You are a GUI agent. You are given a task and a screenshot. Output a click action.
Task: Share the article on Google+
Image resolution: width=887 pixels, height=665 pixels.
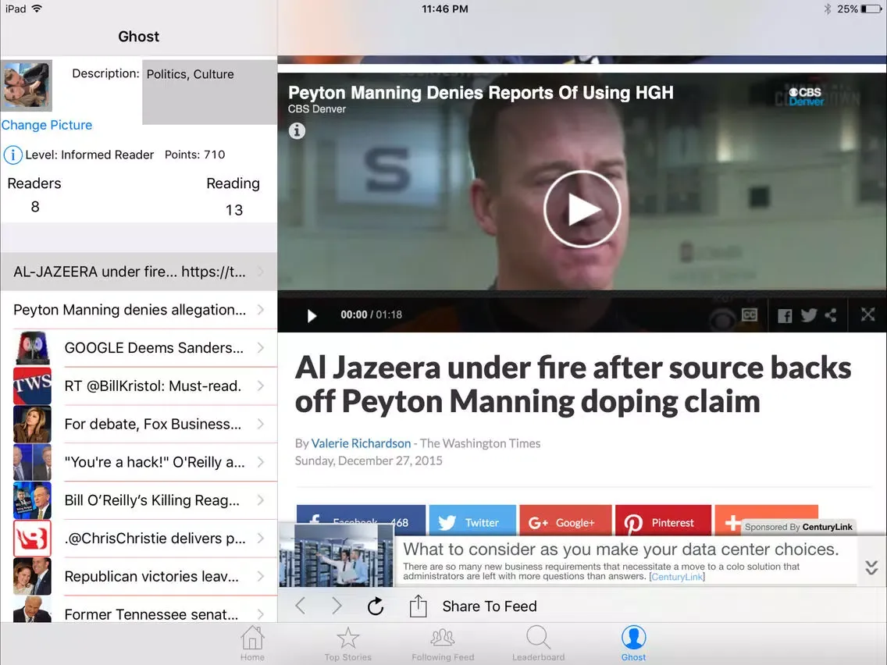pos(565,521)
